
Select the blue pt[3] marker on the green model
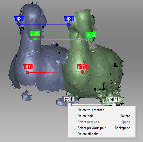[x=69, y=24]
